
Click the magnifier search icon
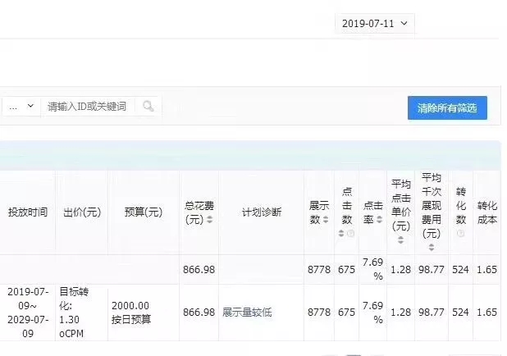(x=148, y=107)
